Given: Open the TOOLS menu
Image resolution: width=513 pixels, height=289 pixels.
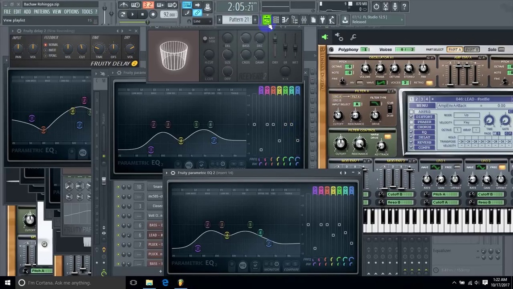Looking at the screenshot, I should (87, 12).
